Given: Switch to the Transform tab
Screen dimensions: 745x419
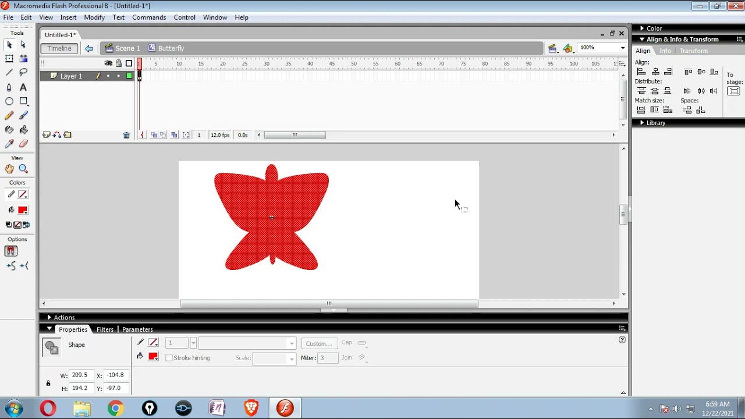Looking at the screenshot, I should tap(693, 51).
